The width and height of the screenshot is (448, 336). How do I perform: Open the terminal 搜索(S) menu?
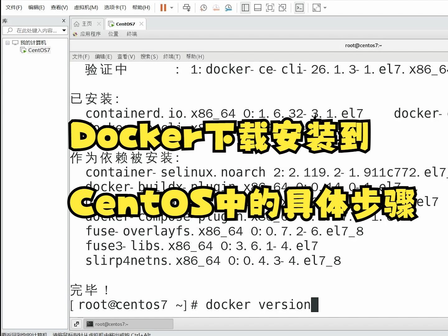149,57
